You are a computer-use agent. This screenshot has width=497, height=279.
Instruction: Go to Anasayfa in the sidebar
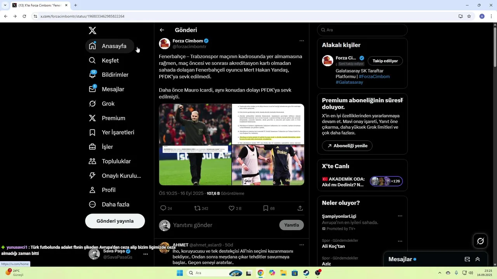click(109, 46)
